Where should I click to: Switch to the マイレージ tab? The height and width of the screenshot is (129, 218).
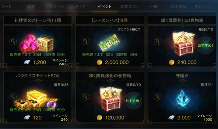point(203,6)
